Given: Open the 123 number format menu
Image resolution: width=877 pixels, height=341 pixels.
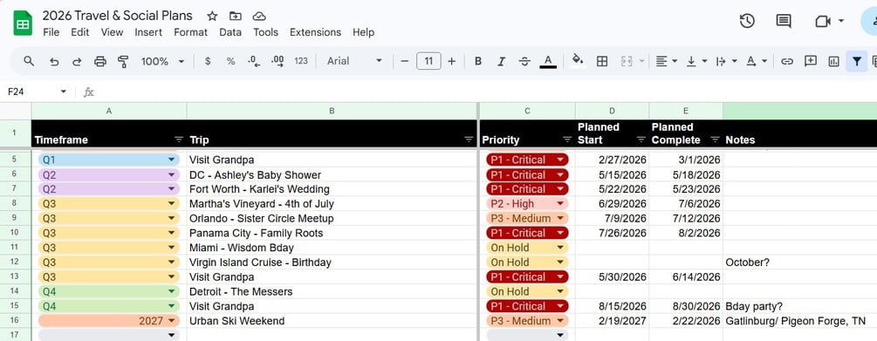Looking at the screenshot, I should tap(301, 61).
